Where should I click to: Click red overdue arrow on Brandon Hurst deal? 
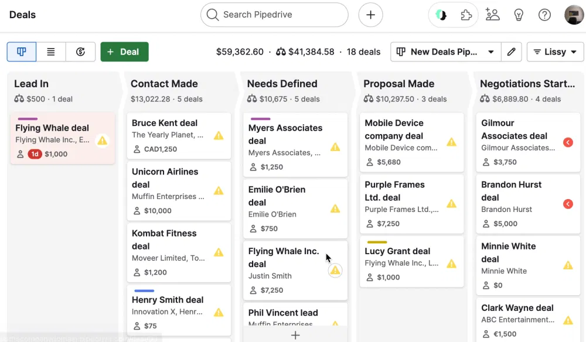click(568, 204)
